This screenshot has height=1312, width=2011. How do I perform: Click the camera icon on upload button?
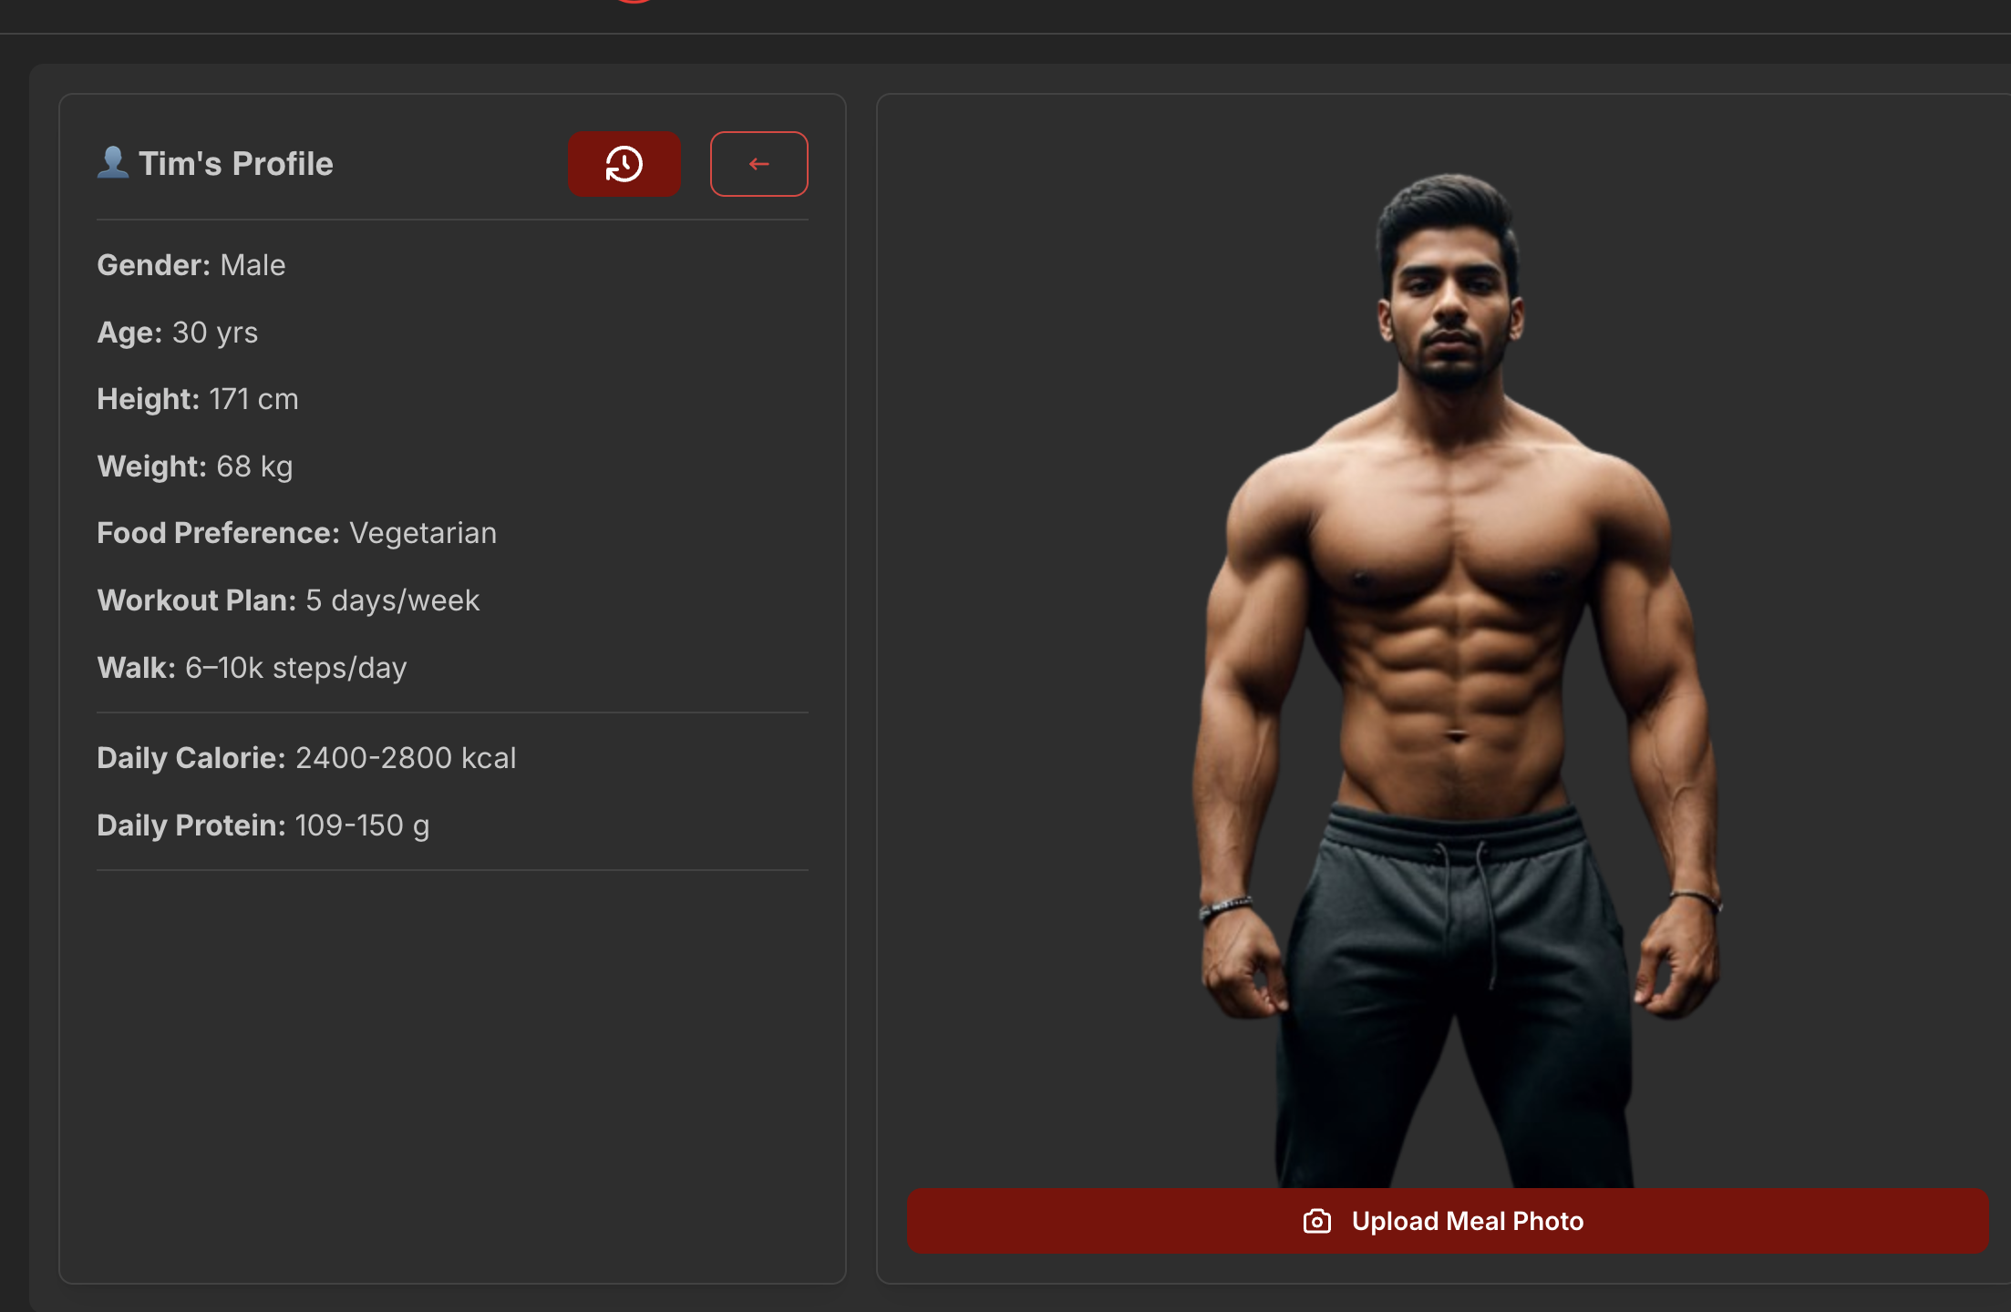tap(1316, 1221)
